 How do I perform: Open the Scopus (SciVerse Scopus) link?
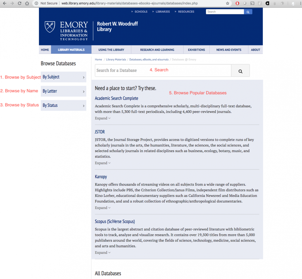pyautogui.click(x=115, y=222)
